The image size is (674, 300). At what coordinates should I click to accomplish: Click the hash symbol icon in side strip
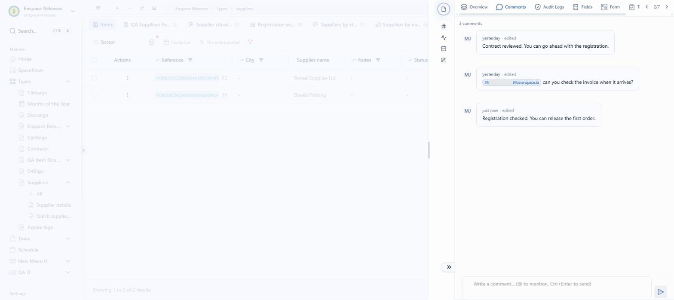[x=444, y=26]
